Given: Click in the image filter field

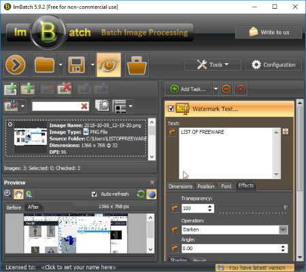Looking at the screenshot, I should click(56, 106).
